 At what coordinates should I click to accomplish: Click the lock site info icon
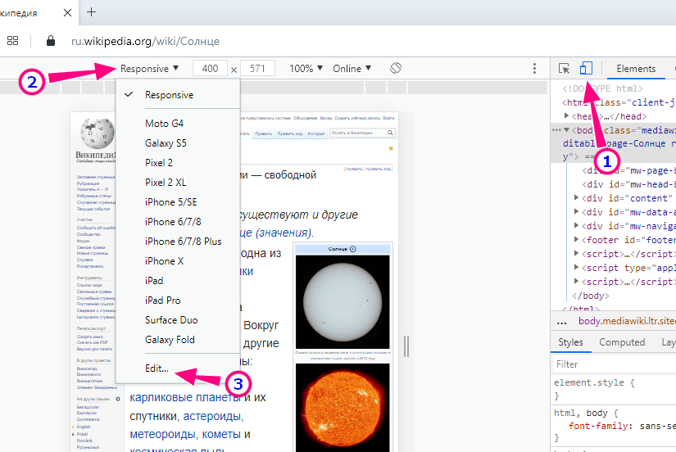click(x=51, y=41)
